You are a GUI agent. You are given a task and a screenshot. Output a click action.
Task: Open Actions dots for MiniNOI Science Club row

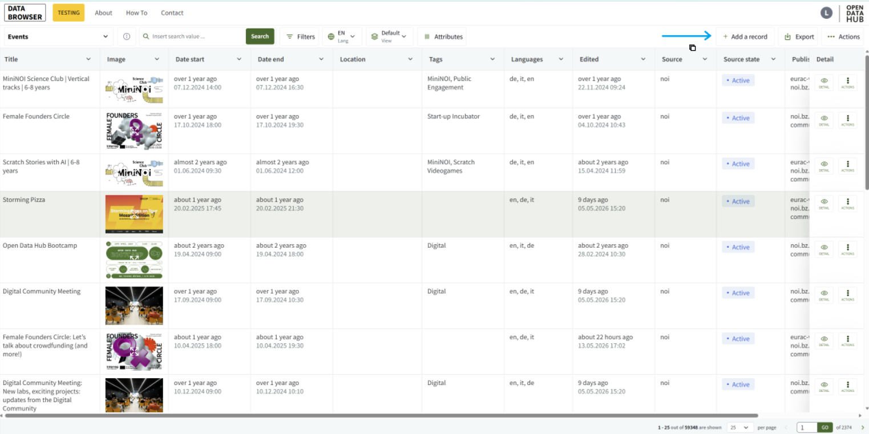coord(847,83)
